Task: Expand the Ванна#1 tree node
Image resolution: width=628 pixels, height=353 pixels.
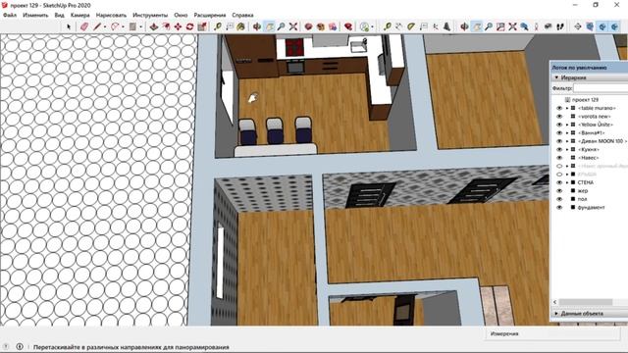Action: point(567,133)
